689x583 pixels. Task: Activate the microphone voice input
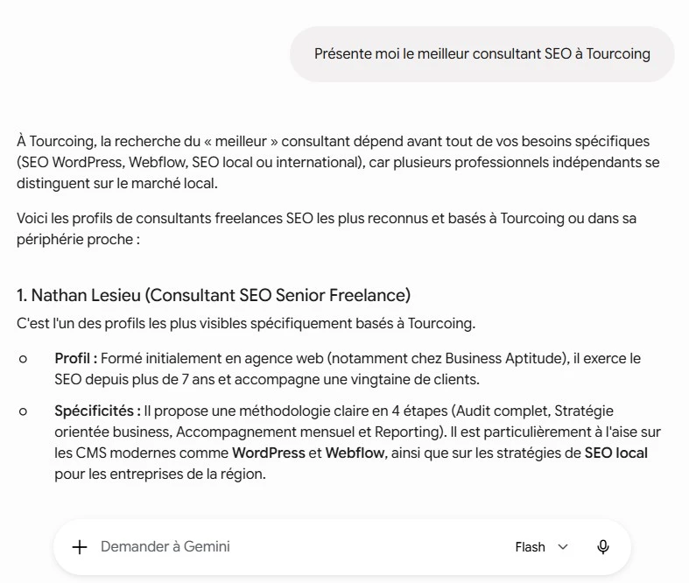click(603, 547)
